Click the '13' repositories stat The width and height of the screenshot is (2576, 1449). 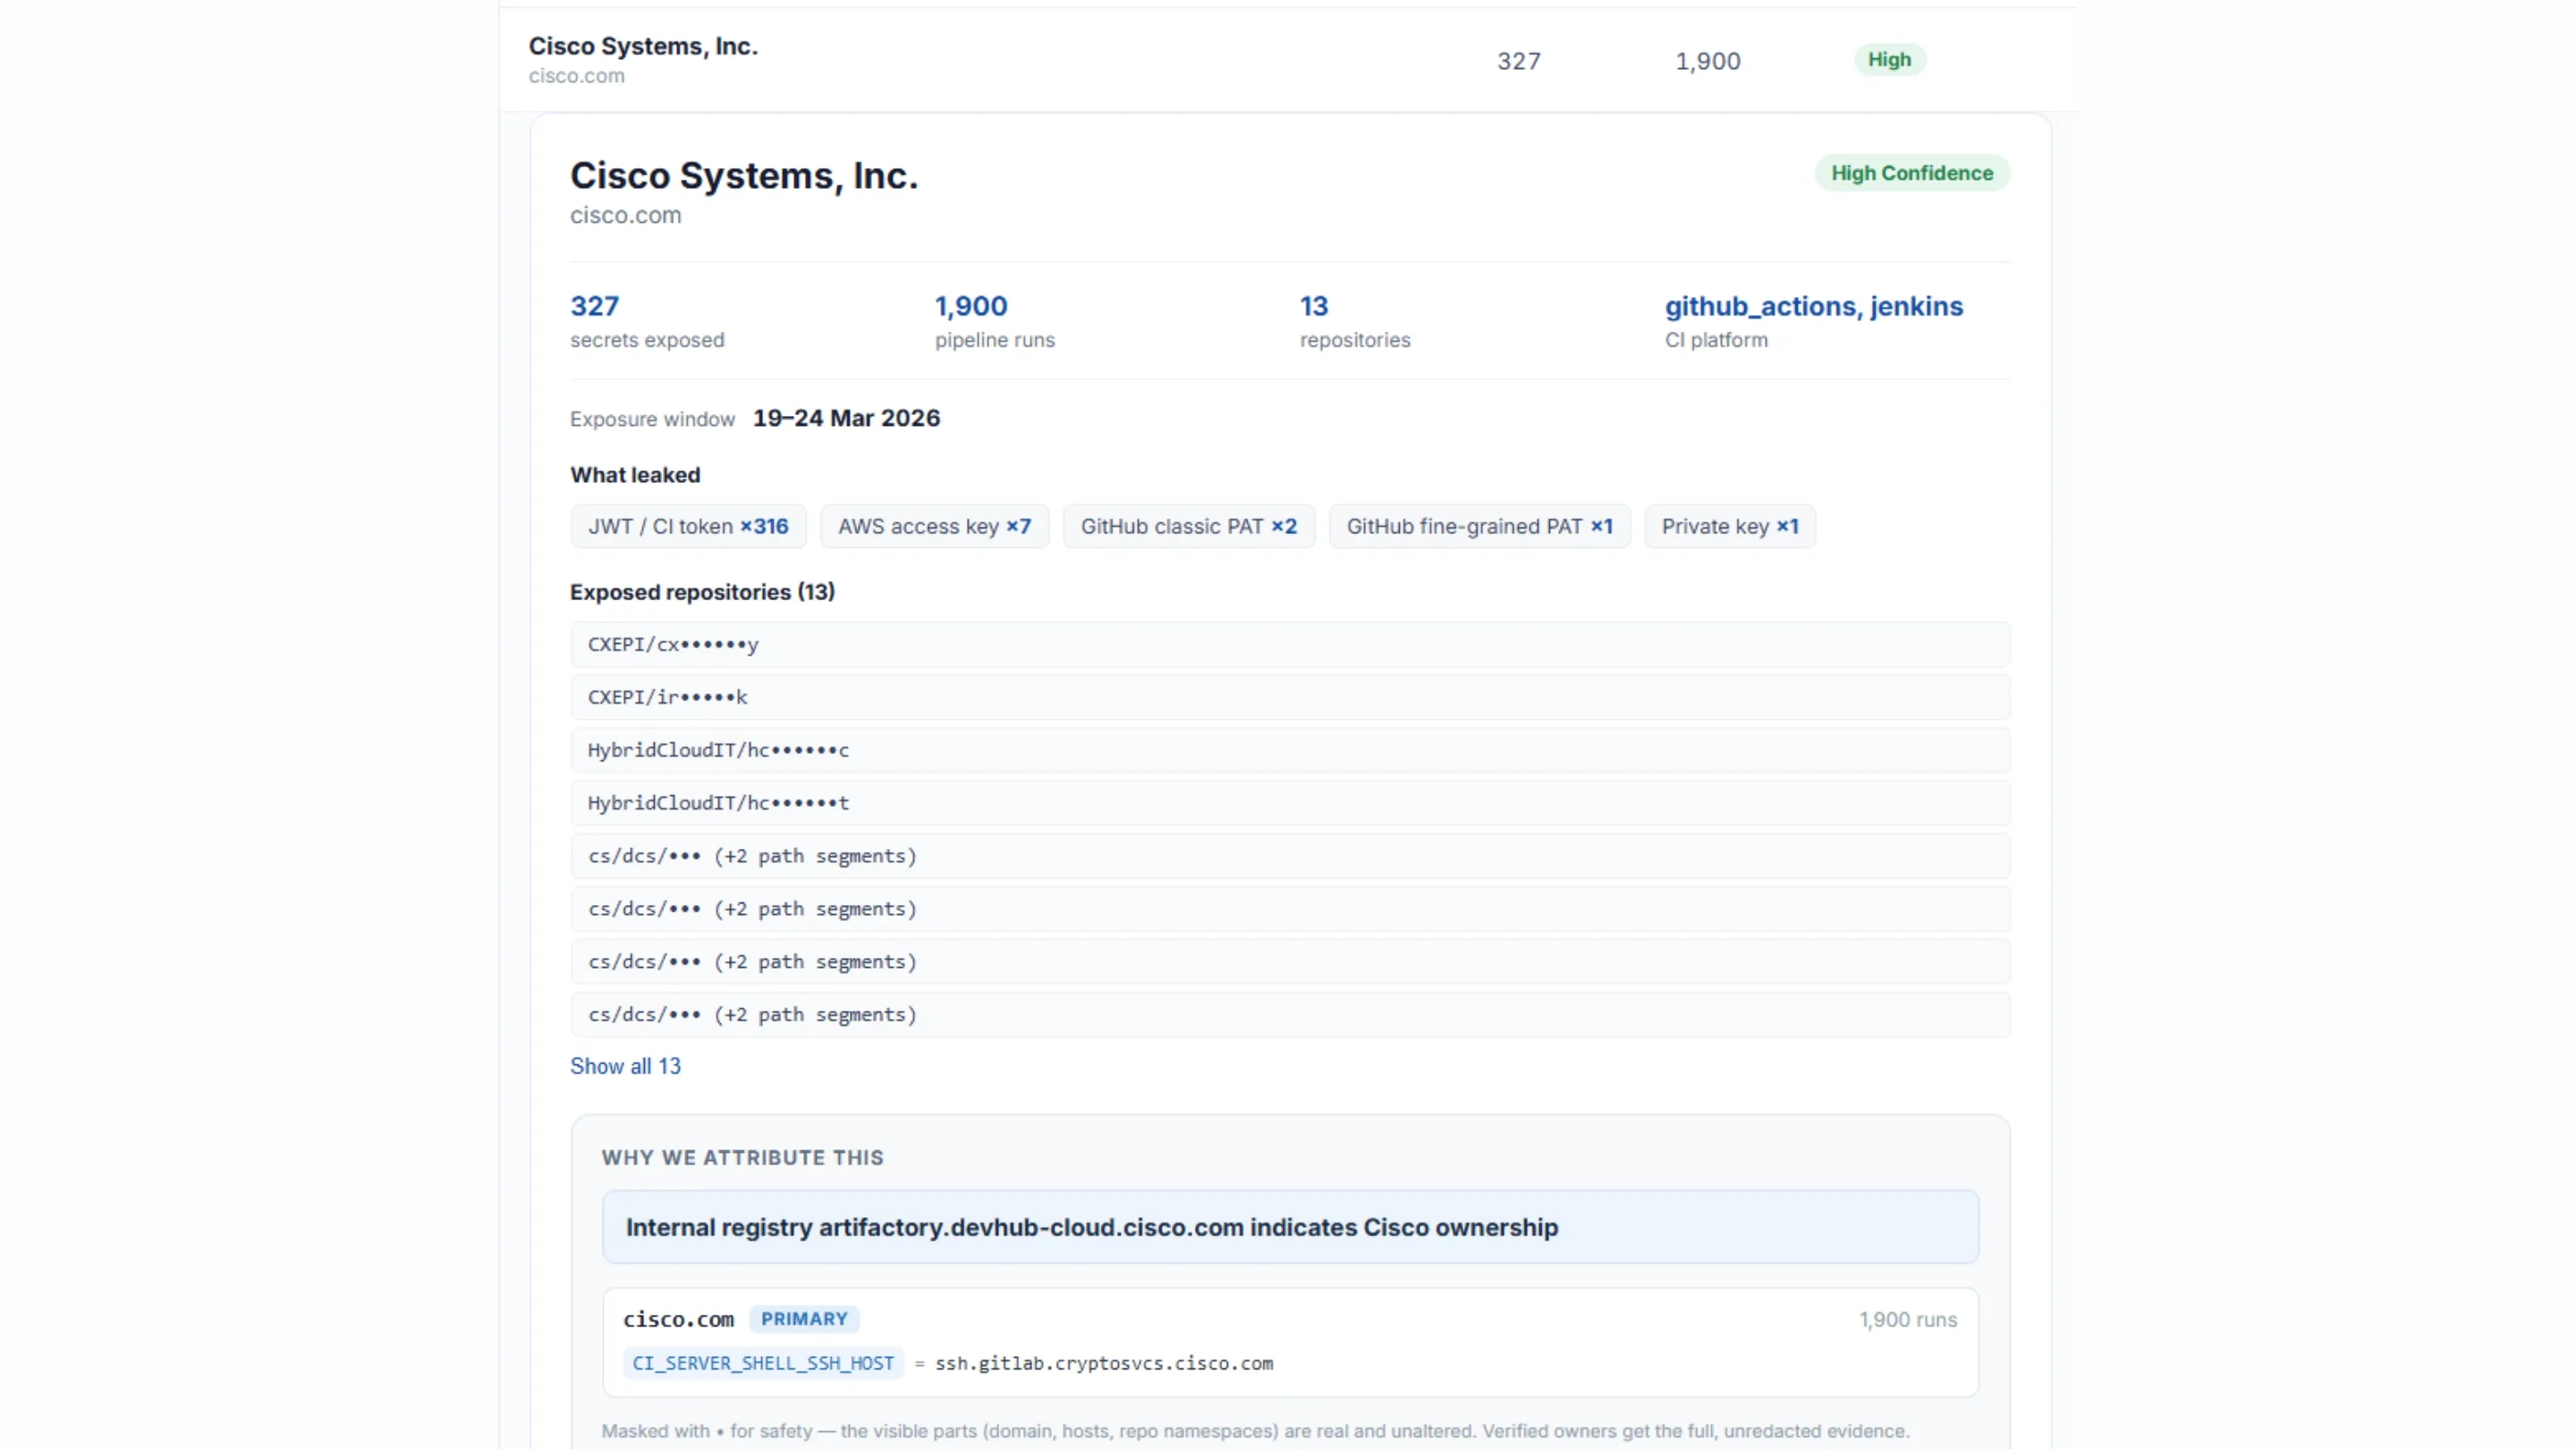1314,306
